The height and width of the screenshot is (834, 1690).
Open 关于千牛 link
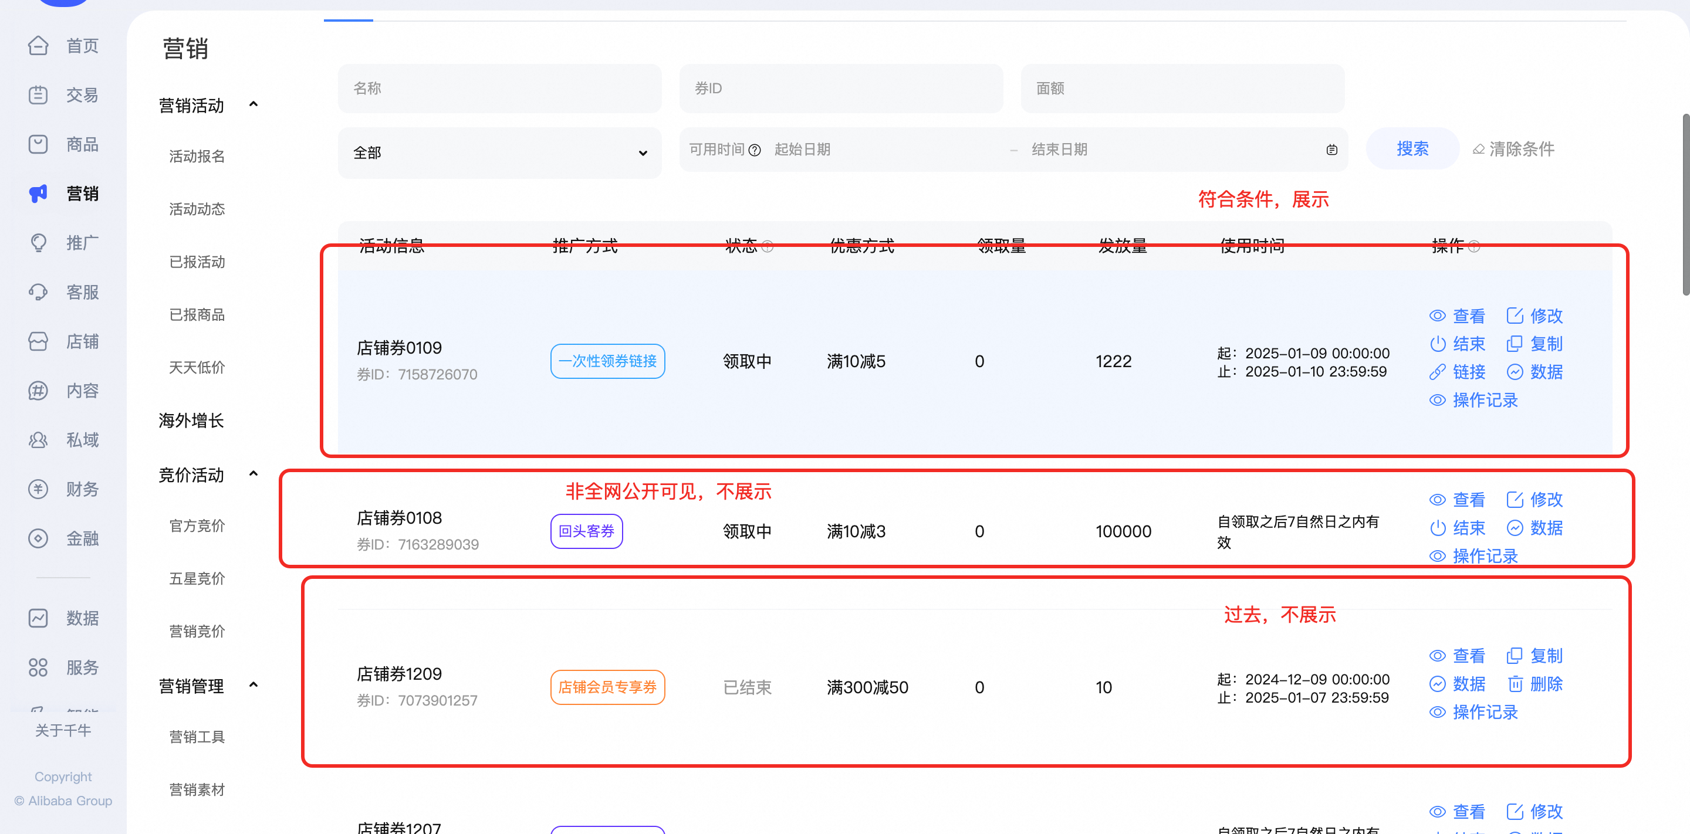(x=63, y=731)
